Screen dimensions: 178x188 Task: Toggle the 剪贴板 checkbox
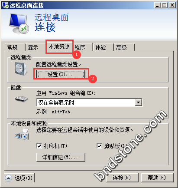(x=99, y=146)
